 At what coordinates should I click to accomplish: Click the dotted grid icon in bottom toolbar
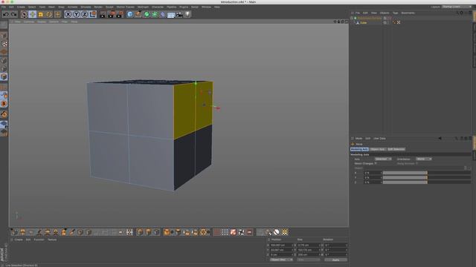[225, 232]
